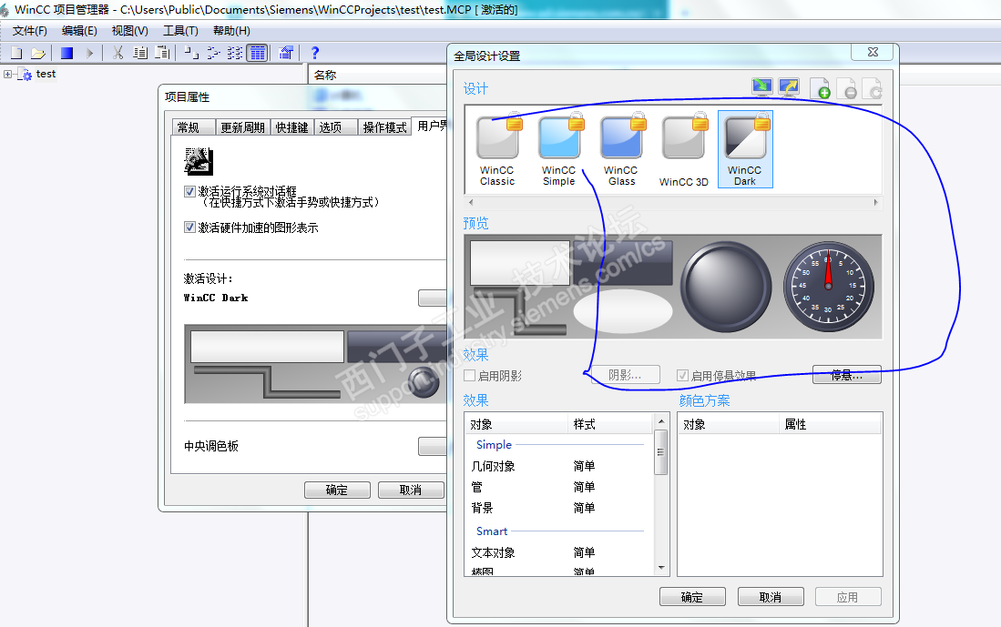Screen dimensions: 1001x627
Task: Close the 全局设计设置 dialog
Action: (873, 52)
